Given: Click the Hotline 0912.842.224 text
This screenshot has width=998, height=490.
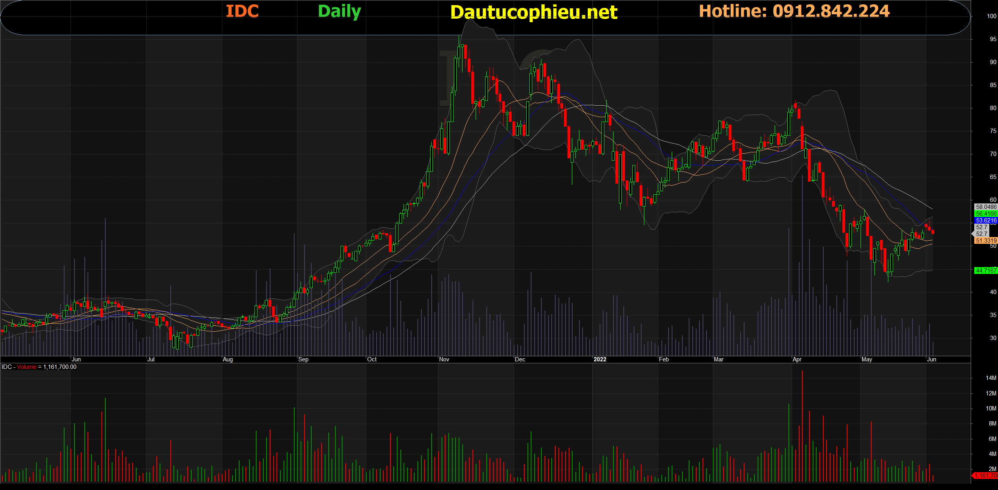Looking at the screenshot, I should pyautogui.click(x=794, y=11).
